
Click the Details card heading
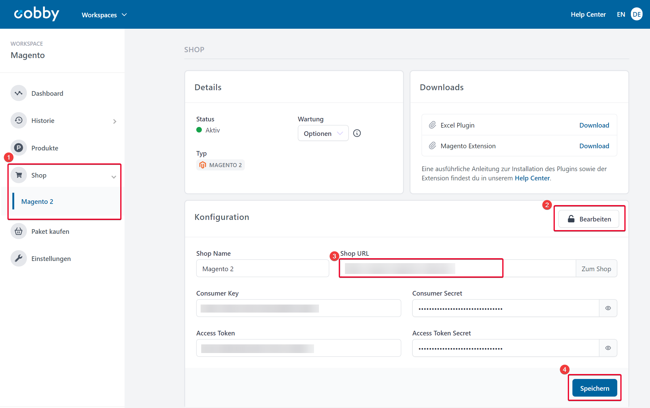point(208,87)
